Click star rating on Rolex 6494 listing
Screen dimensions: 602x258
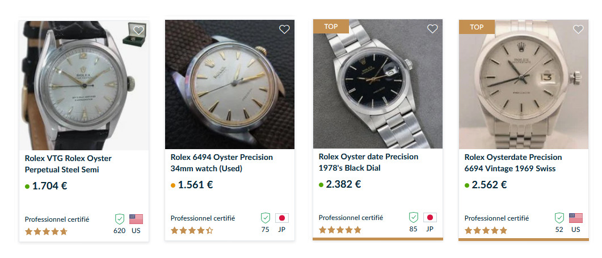tap(192, 231)
